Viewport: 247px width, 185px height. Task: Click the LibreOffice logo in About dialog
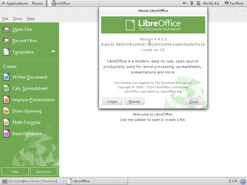[x=153, y=25]
